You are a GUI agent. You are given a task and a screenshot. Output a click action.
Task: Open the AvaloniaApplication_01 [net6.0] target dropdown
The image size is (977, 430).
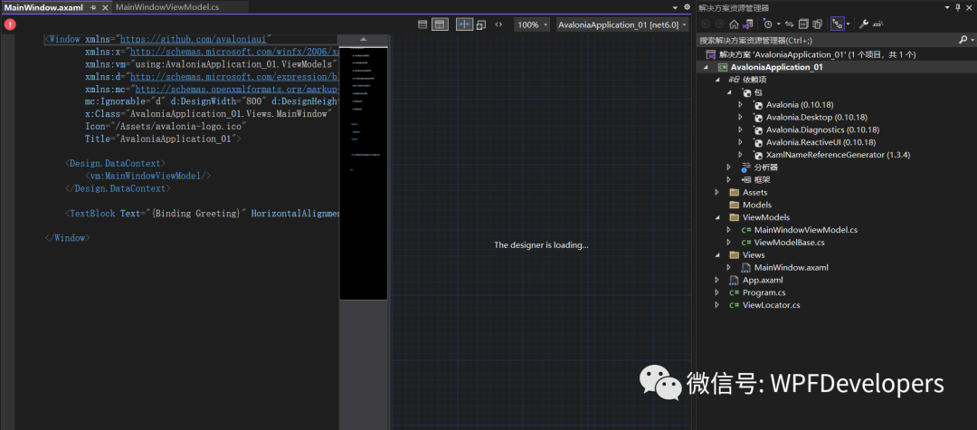click(621, 24)
